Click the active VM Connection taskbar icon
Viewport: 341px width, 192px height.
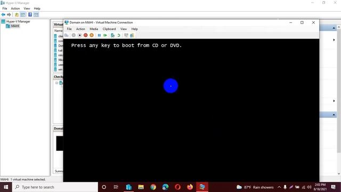click(x=202, y=187)
